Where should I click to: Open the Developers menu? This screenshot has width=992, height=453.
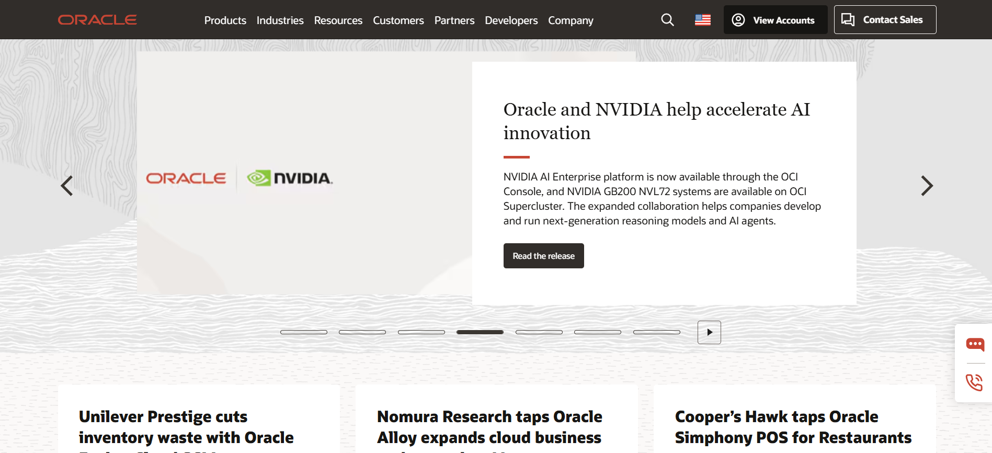511,20
